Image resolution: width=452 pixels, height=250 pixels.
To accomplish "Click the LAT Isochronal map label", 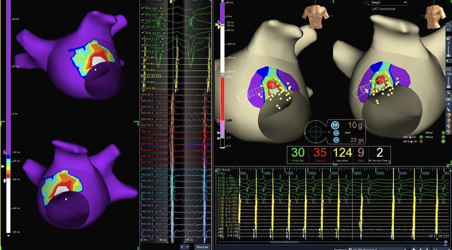I will (384, 9).
